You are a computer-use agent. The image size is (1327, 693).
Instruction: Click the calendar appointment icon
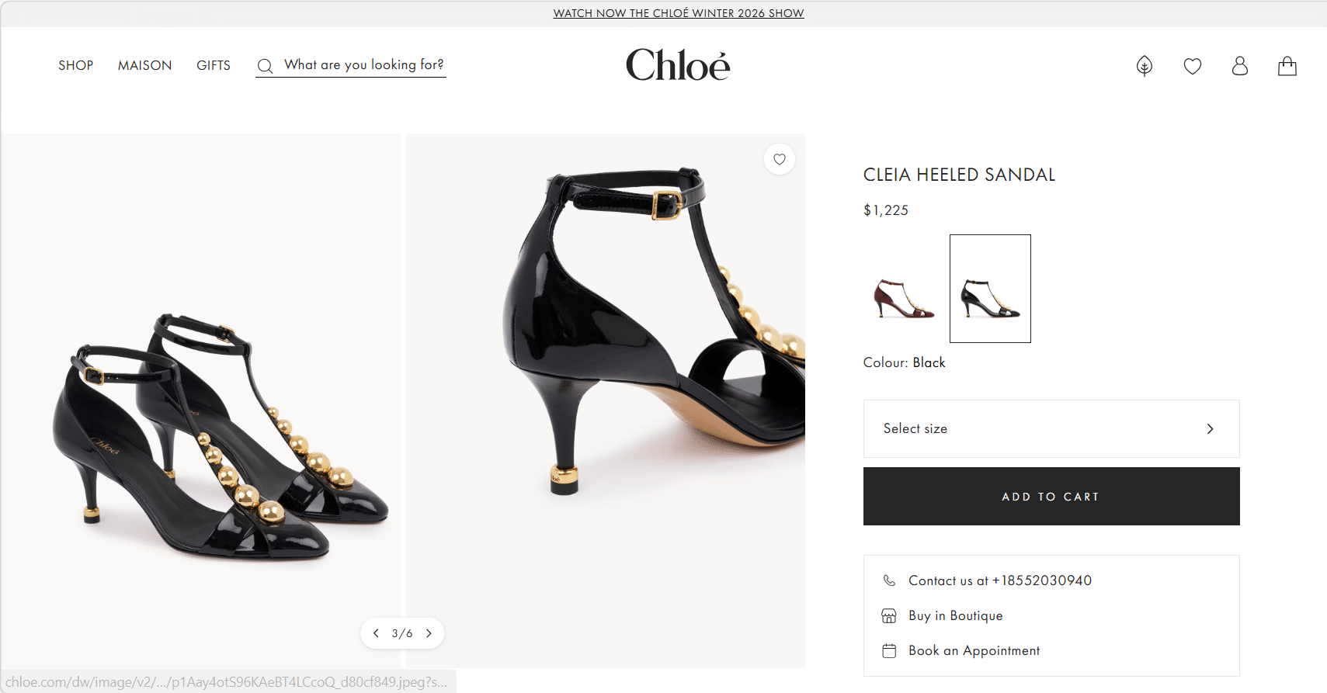pyautogui.click(x=889, y=651)
